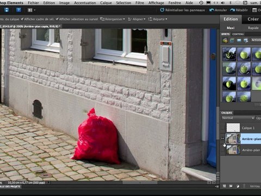Open the Accentuation menu
This screenshot has height=196, width=261.
(85, 3)
